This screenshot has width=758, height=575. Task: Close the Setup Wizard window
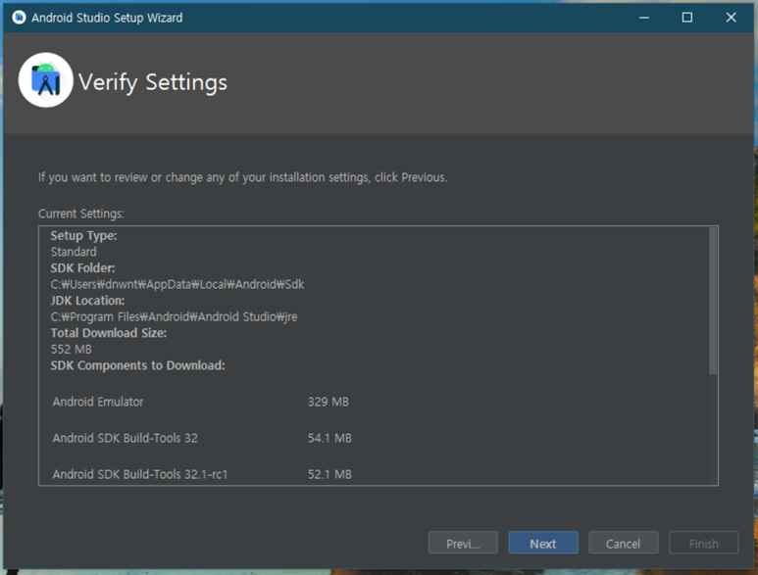731,18
